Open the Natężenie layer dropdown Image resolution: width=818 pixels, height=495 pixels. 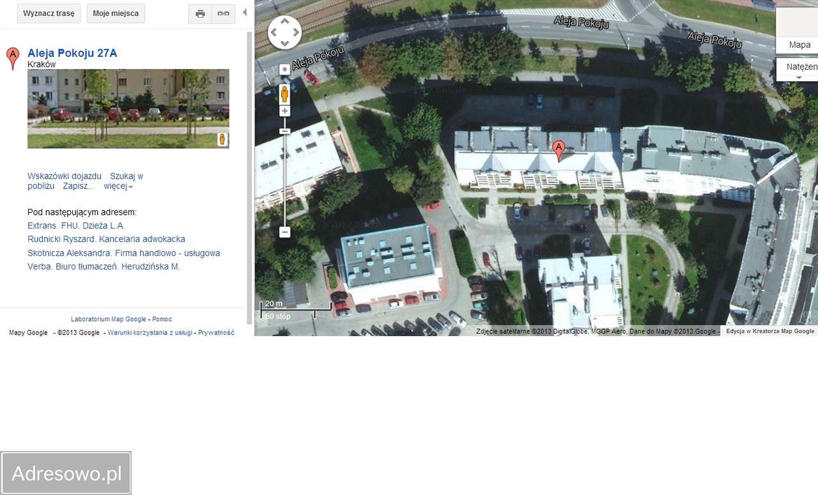pos(799,66)
